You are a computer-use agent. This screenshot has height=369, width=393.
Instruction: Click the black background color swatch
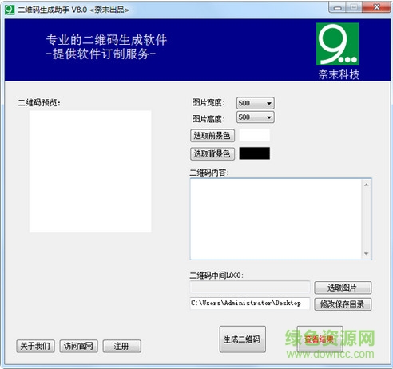255,153
